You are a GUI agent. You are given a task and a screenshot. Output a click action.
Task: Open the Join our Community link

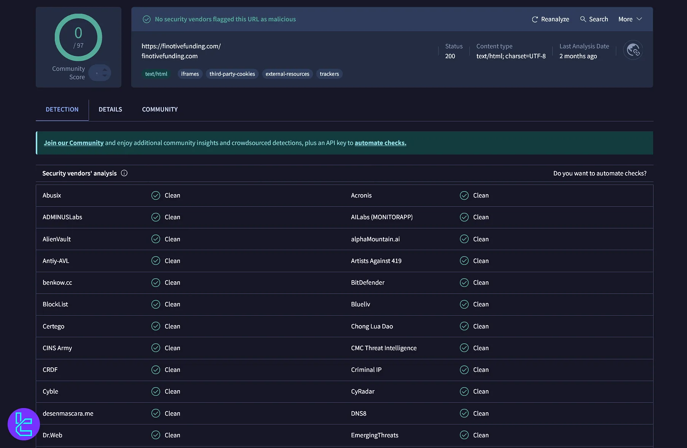point(73,143)
